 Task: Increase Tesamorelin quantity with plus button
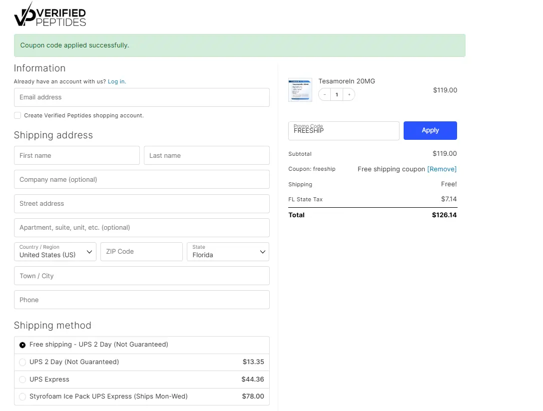pos(349,95)
